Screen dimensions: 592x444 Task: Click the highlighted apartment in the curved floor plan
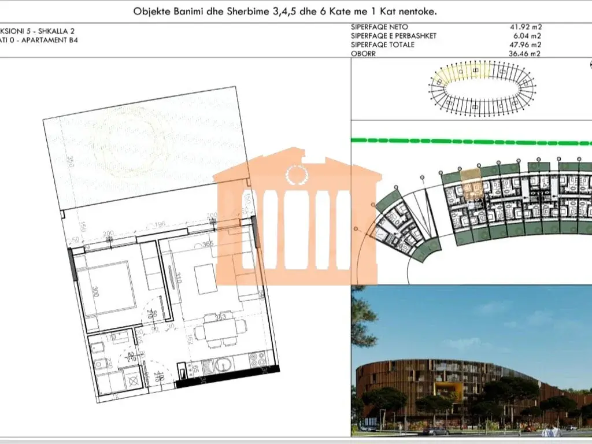tap(471, 184)
